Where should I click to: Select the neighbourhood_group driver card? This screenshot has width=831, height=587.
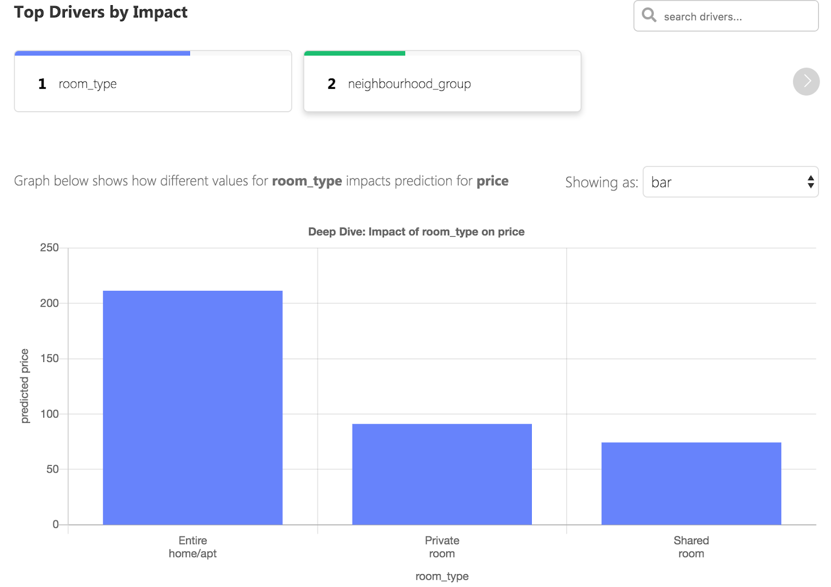[442, 84]
